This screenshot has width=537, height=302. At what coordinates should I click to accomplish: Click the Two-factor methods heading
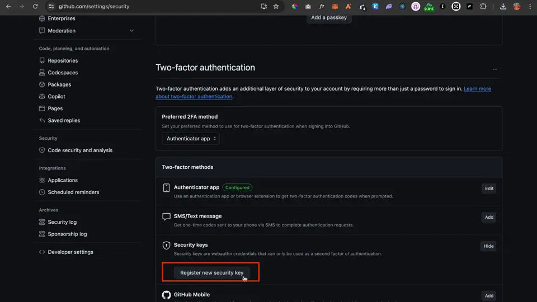pos(187,167)
